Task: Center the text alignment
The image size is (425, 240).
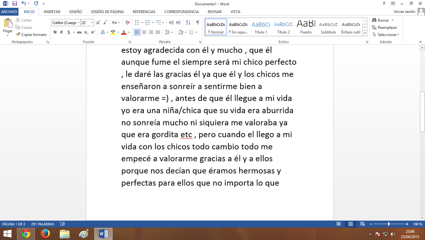Action: tap(144, 32)
